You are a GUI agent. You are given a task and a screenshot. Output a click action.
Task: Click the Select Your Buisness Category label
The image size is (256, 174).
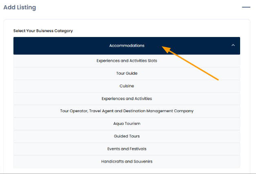43,31
